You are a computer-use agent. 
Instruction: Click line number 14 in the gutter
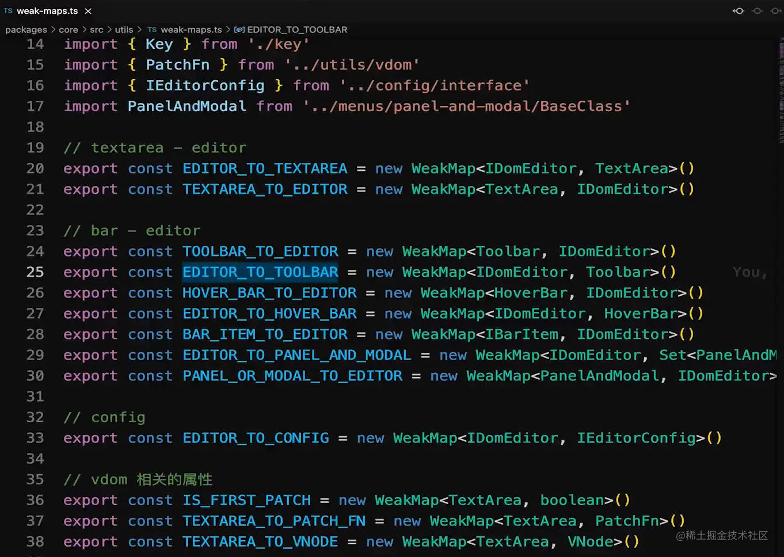[x=35, y=44]
